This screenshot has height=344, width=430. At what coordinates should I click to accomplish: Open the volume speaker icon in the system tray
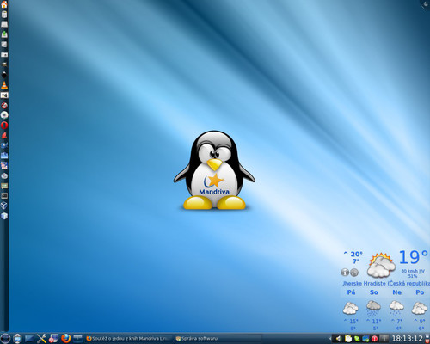pos(339,339)
